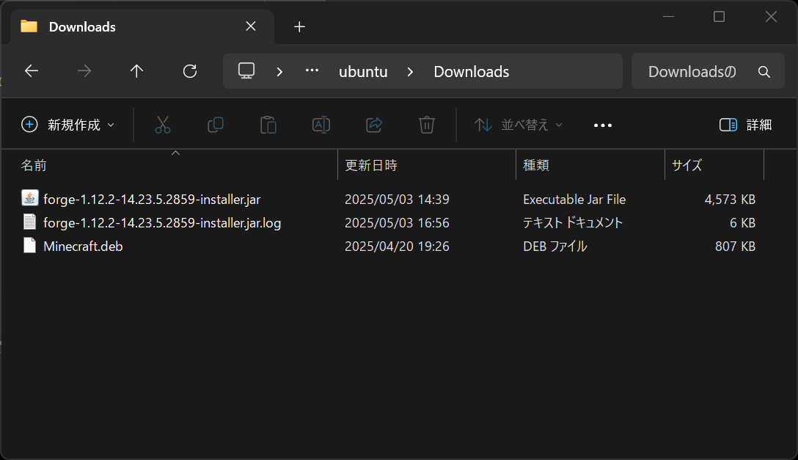
Task: Click the 6 KB size cell
Action: 742,223
